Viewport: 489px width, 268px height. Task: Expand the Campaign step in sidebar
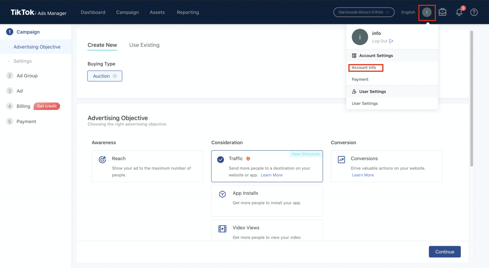click(x=28, y=32)
